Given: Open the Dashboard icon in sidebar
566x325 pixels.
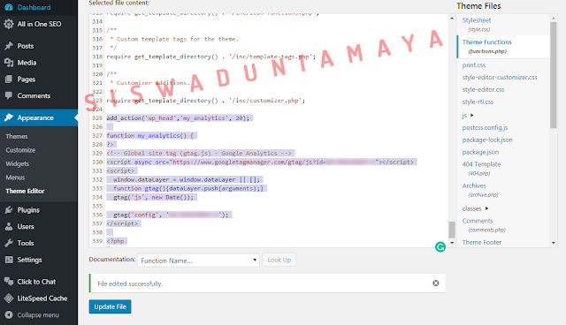Looking at the screenshot, I should [x=9, y=7].
